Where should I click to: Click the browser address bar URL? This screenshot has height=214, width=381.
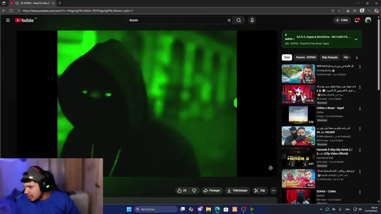pos(78,11)
